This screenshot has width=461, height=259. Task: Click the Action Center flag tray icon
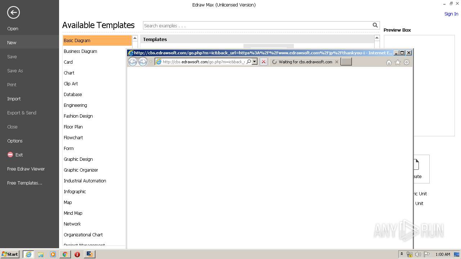[427, 254]
